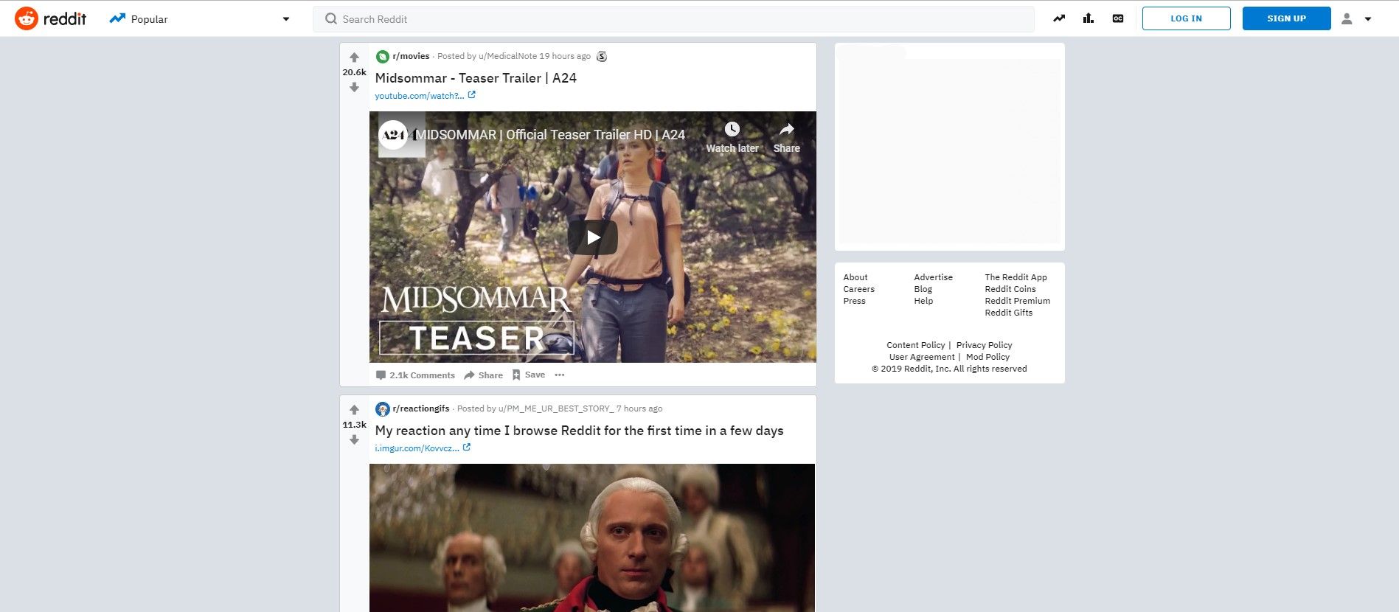Open the Careers footer link
The image size is (1399, 612).
tap(858, 289)
